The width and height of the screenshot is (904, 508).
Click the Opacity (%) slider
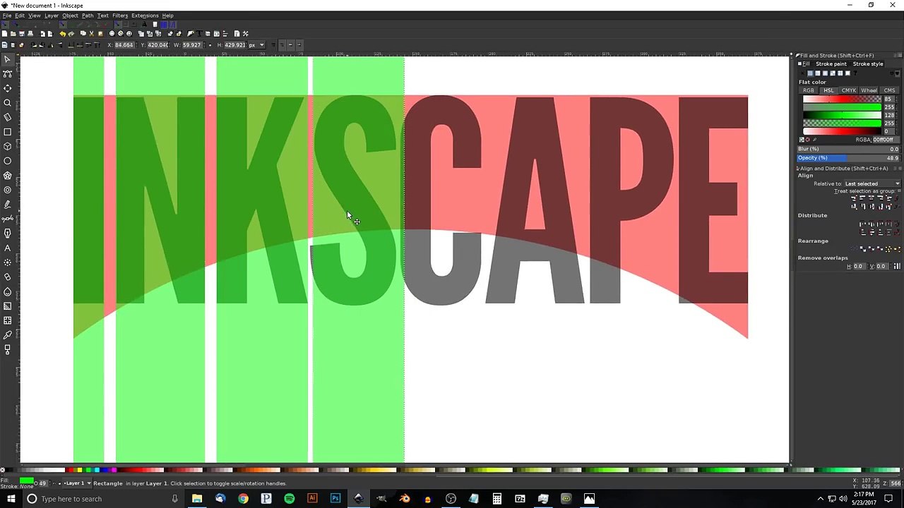[x=848, y=158]
